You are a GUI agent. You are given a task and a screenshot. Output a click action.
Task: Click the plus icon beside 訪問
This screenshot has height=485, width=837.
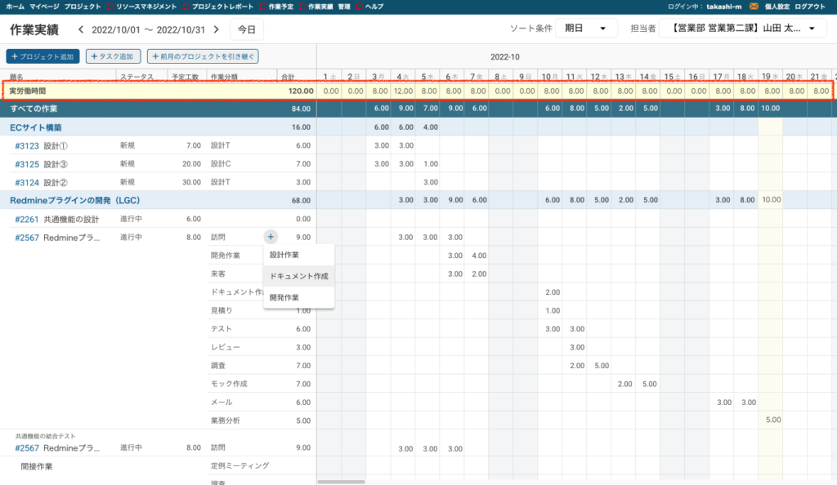(271, 237)
